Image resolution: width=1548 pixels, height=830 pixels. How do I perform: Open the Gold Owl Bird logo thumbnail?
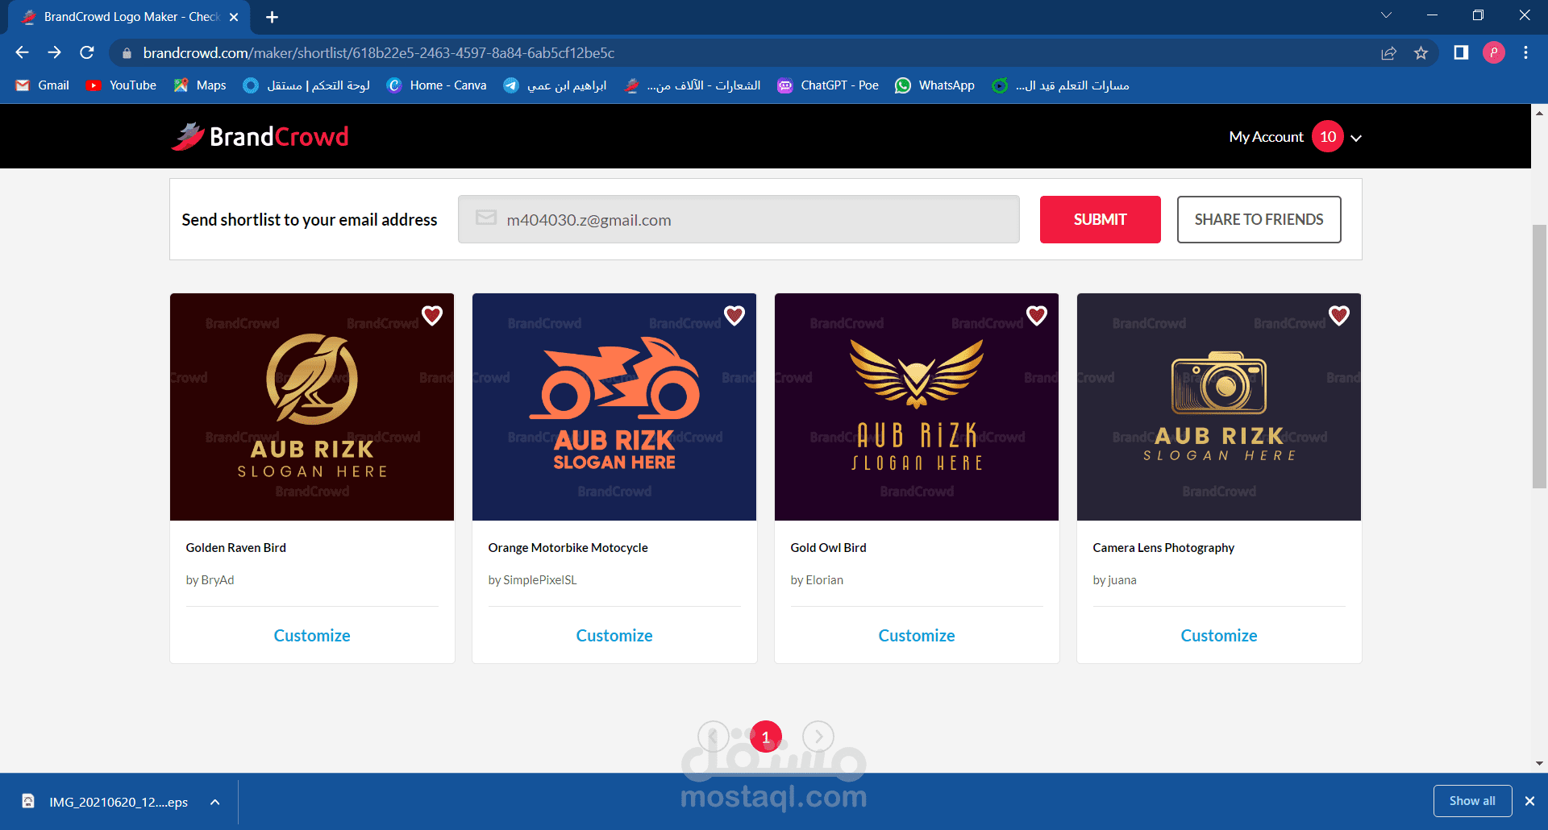tap(917, 407)
